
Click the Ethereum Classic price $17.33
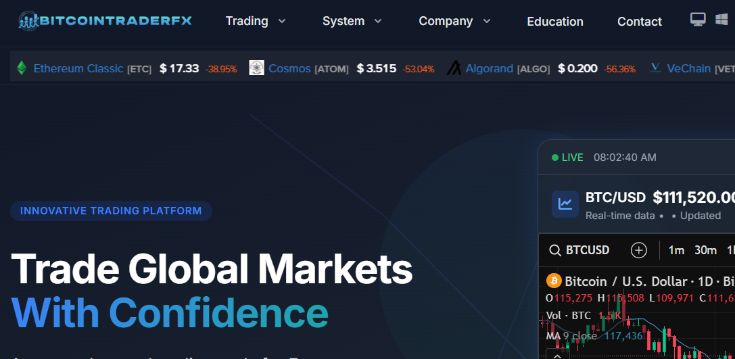(x=179, y=68)
